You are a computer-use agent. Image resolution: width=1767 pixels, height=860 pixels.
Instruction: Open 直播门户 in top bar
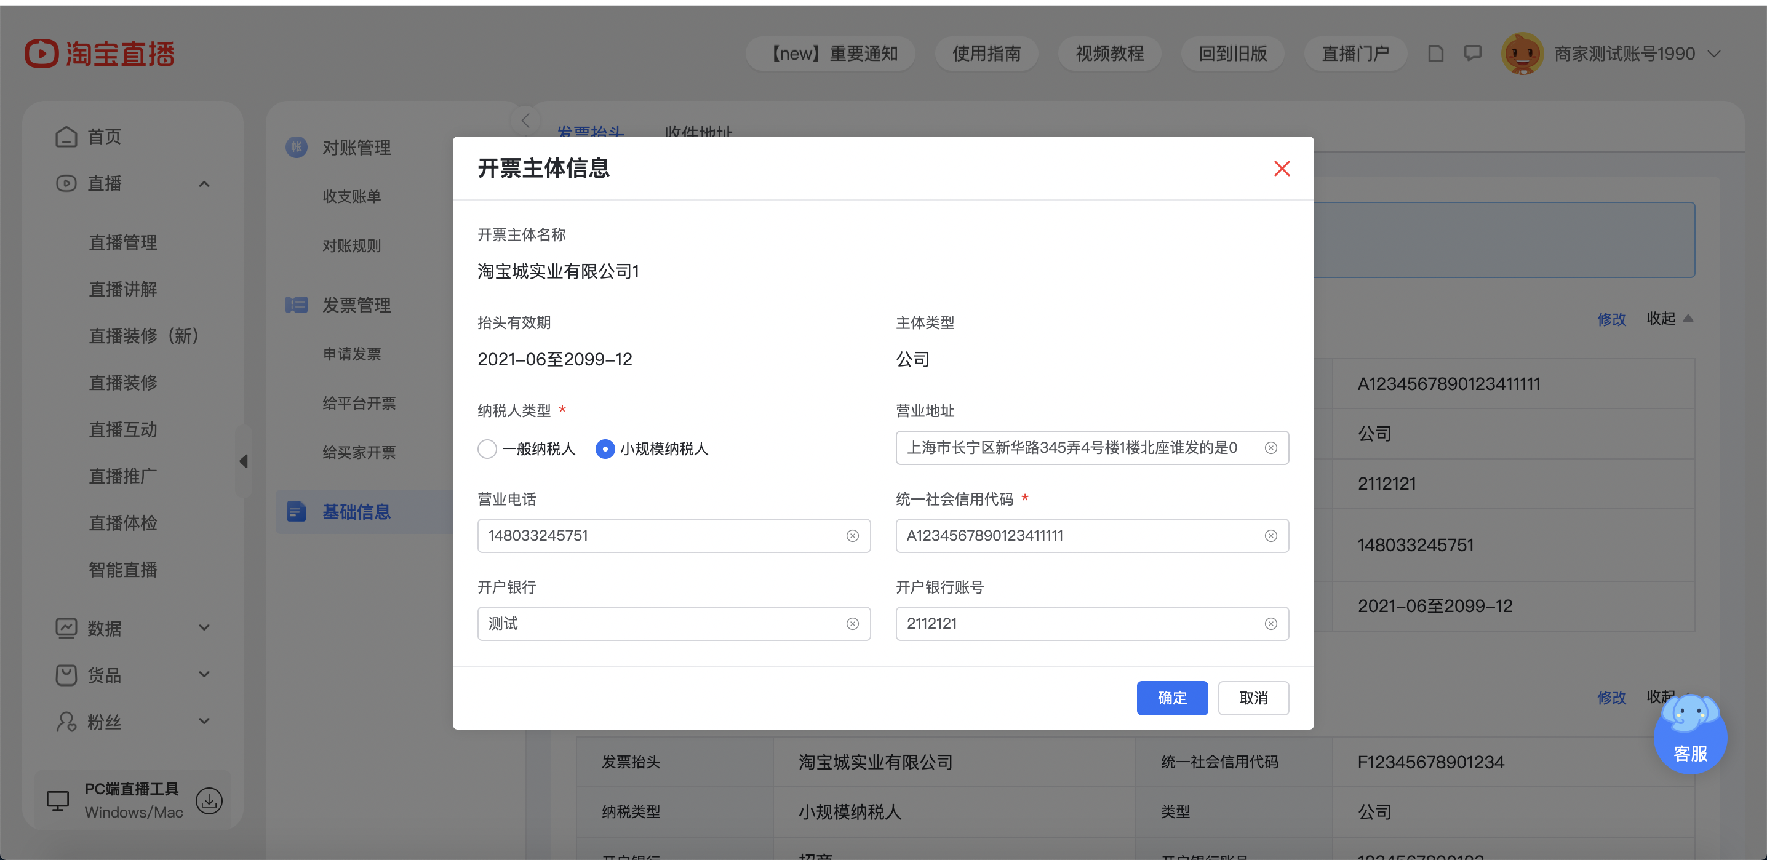(x=1355, y=54)
